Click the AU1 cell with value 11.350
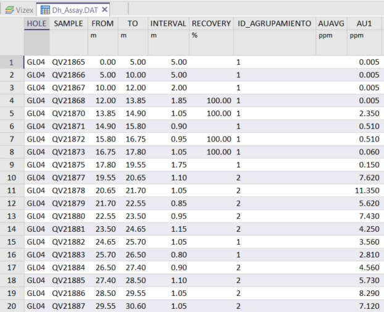Screen dimensions: 384x312 coord(364,191)
